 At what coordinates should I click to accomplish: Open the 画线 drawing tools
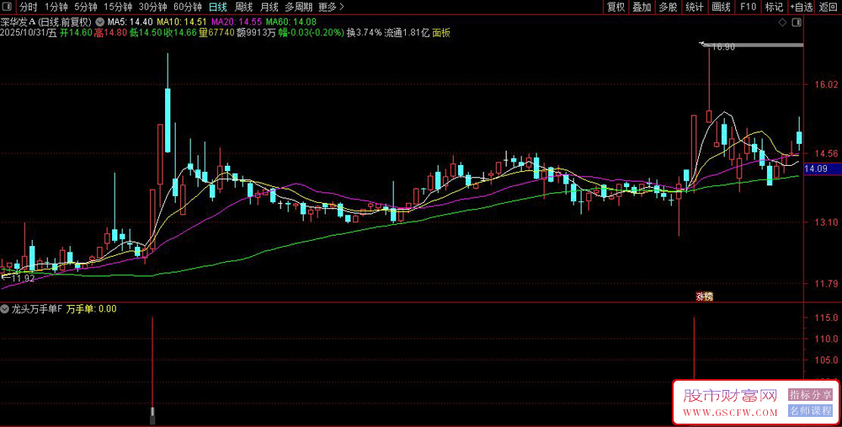pyautogui.click(x=721, y=7)
